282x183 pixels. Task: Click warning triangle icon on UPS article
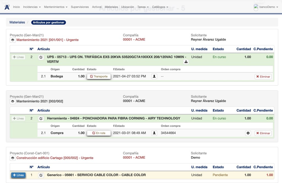point(186,62)
